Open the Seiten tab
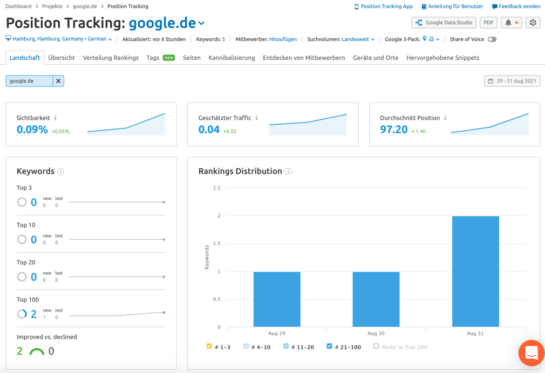Viewport: 545px width, 373px height. (192, 58)
